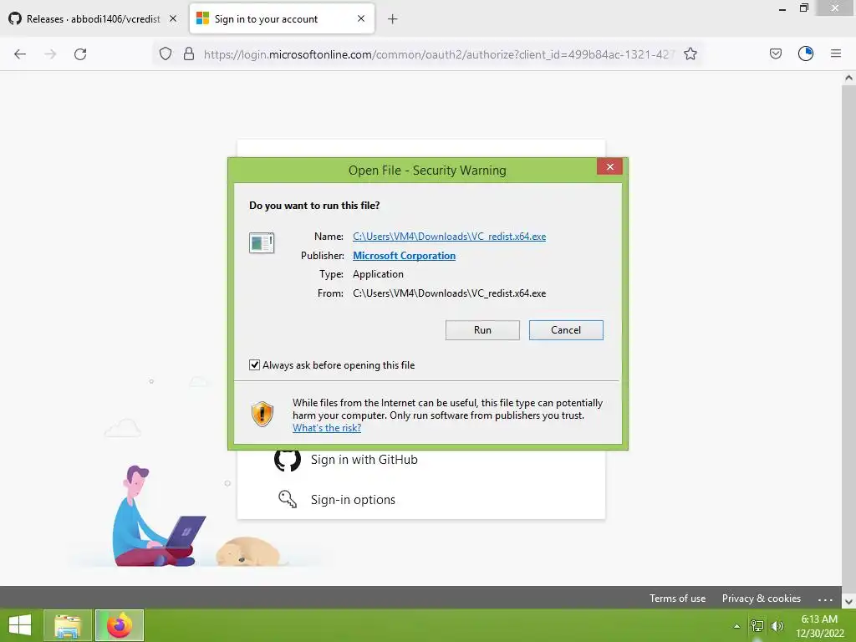
Task: Open the What's the risk? link
Action: pos(327,428)
